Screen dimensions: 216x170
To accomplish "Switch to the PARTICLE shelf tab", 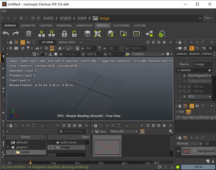I will coord(102,26).
